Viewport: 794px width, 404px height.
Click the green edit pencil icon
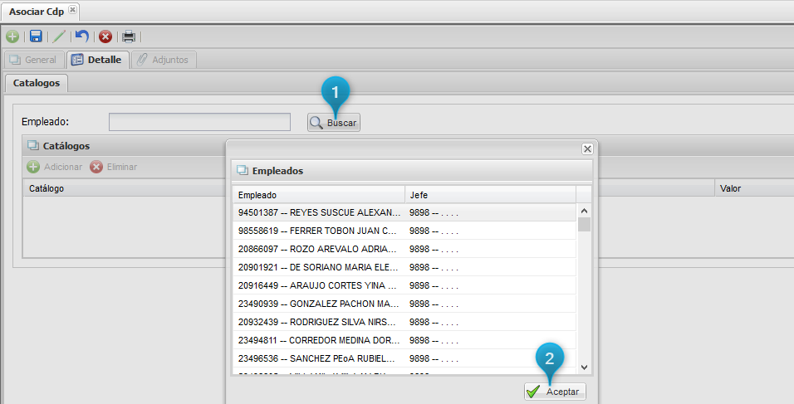pyautogui.click(x=59, y=37)
